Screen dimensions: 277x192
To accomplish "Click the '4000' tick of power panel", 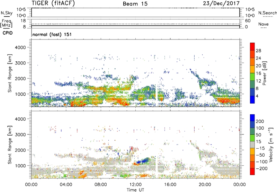I will 20,47.
